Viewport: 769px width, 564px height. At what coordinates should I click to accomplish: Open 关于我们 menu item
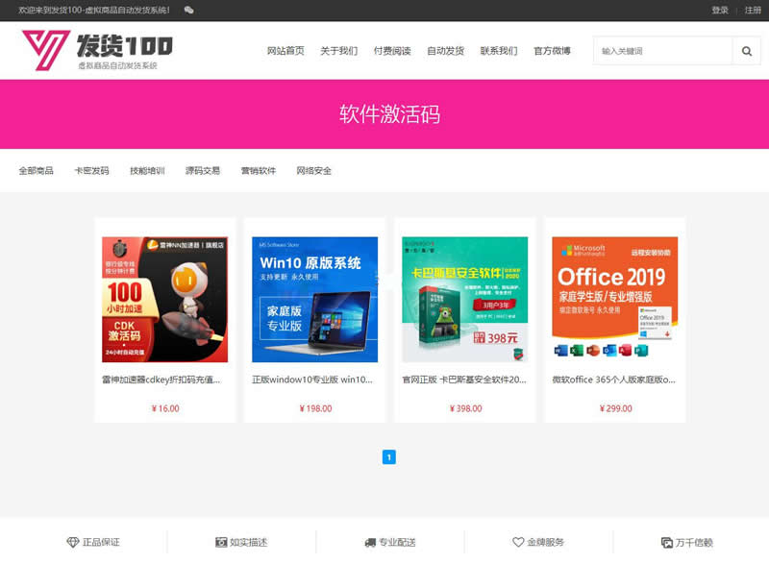click(x=339, y=51)
